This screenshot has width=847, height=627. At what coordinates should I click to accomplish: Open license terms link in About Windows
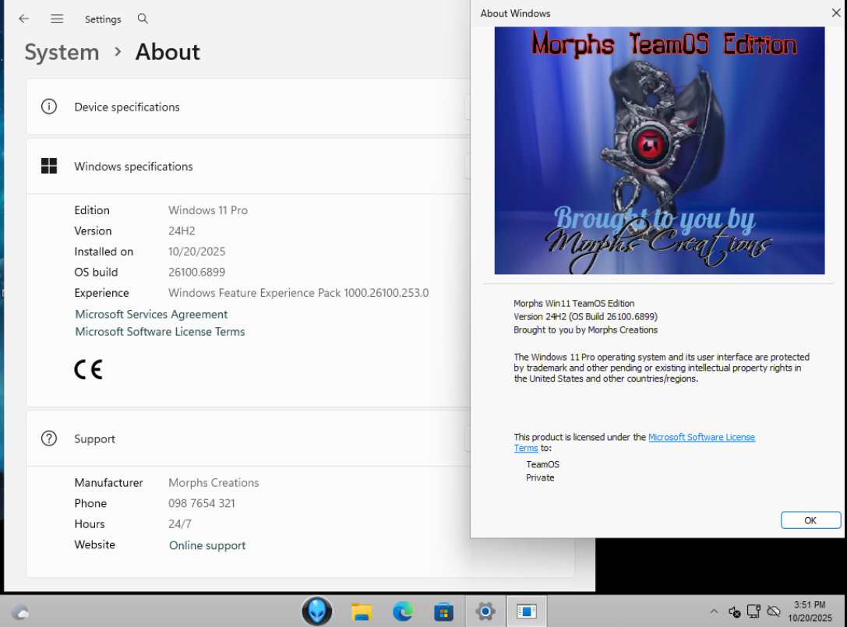tap(701, 438)
